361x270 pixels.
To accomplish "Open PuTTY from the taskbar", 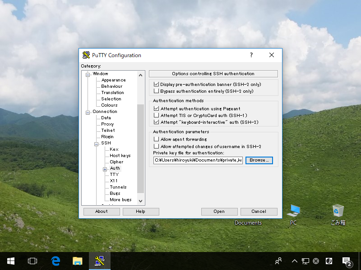I will pyautogui.click(x=99, y=261).
